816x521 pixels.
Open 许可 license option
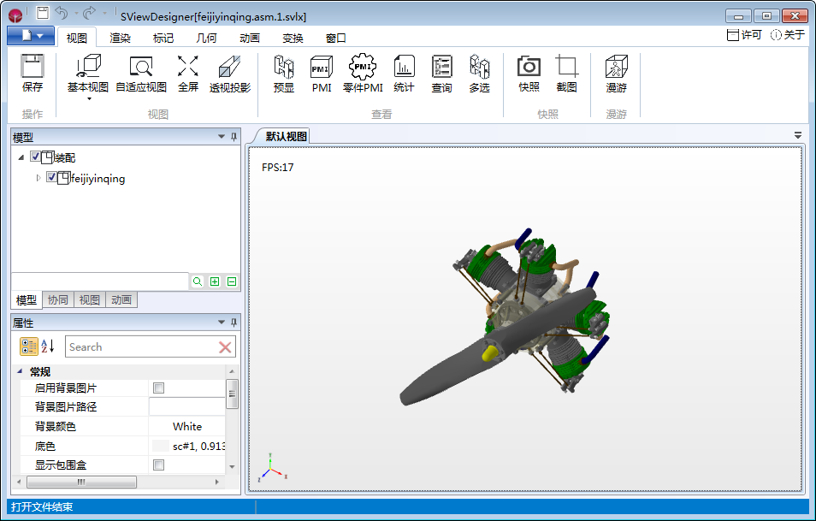pyautogui.click(x=744, y=35)
